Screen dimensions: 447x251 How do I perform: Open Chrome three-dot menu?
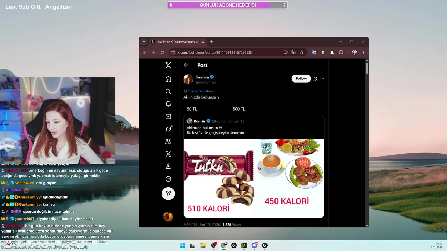tap(363, 52)
